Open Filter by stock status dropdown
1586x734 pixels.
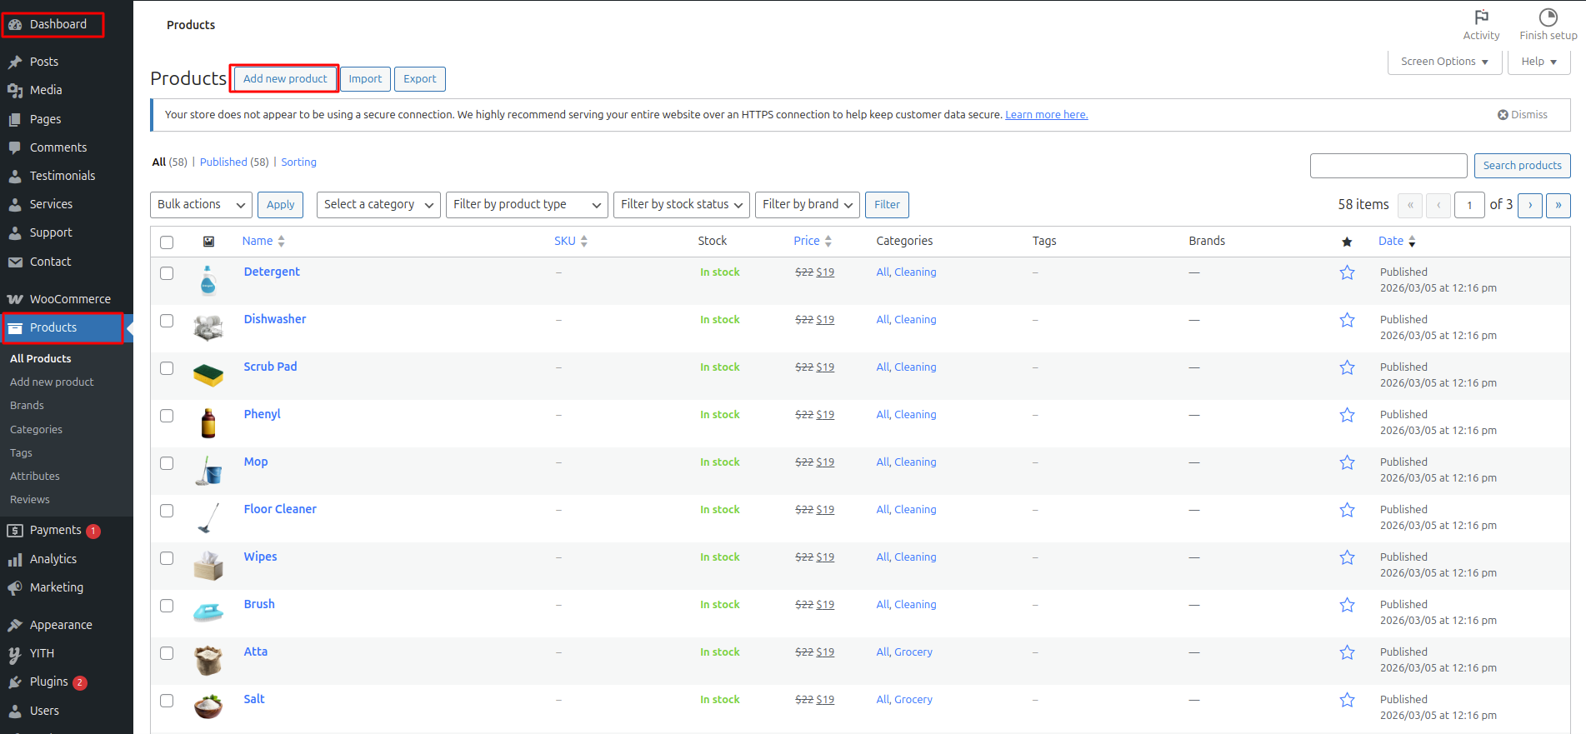point(681,205)
